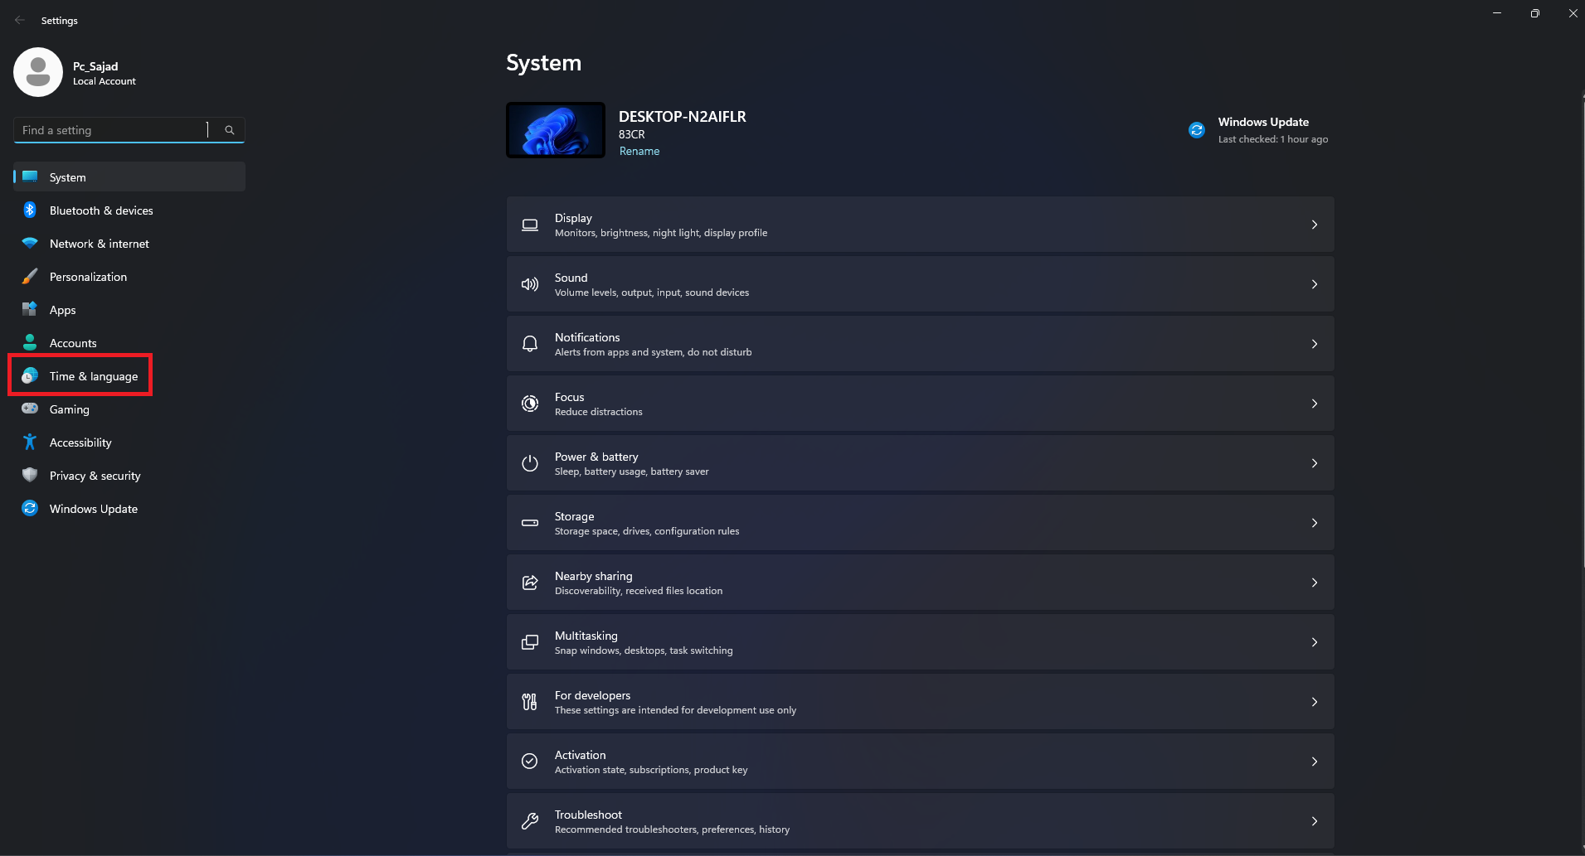Click the Pc_Sajad account name

click(95, 66)
